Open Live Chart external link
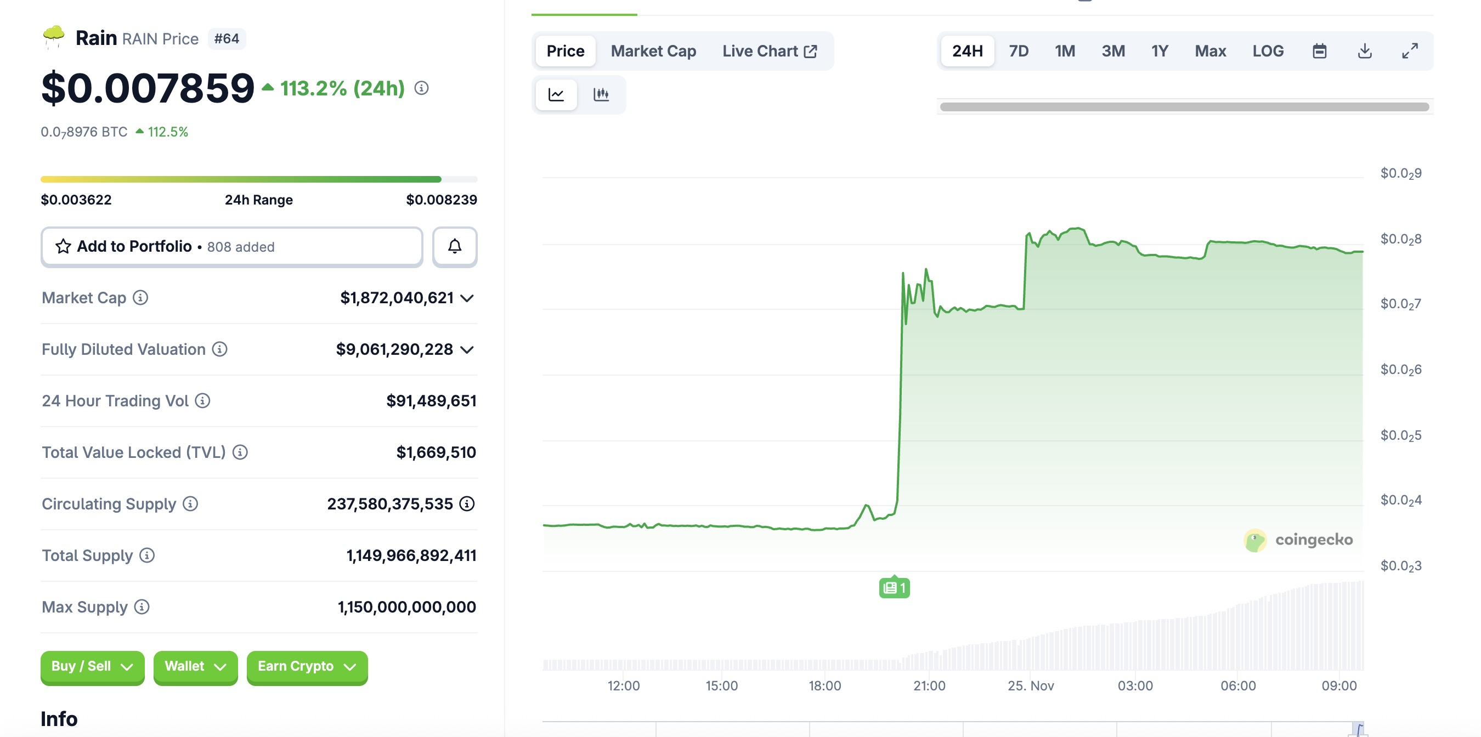Viewport: 1481px width, 737px height. [x=769, y=51]
